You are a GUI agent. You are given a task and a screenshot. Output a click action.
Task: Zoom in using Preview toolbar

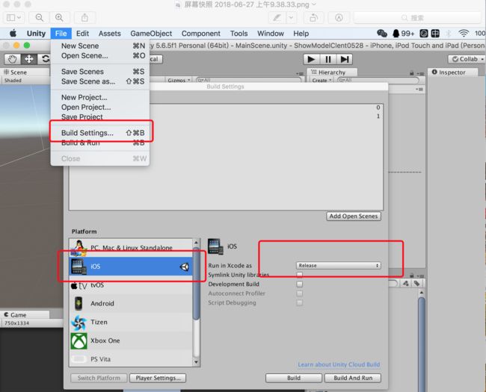[59, 18]
